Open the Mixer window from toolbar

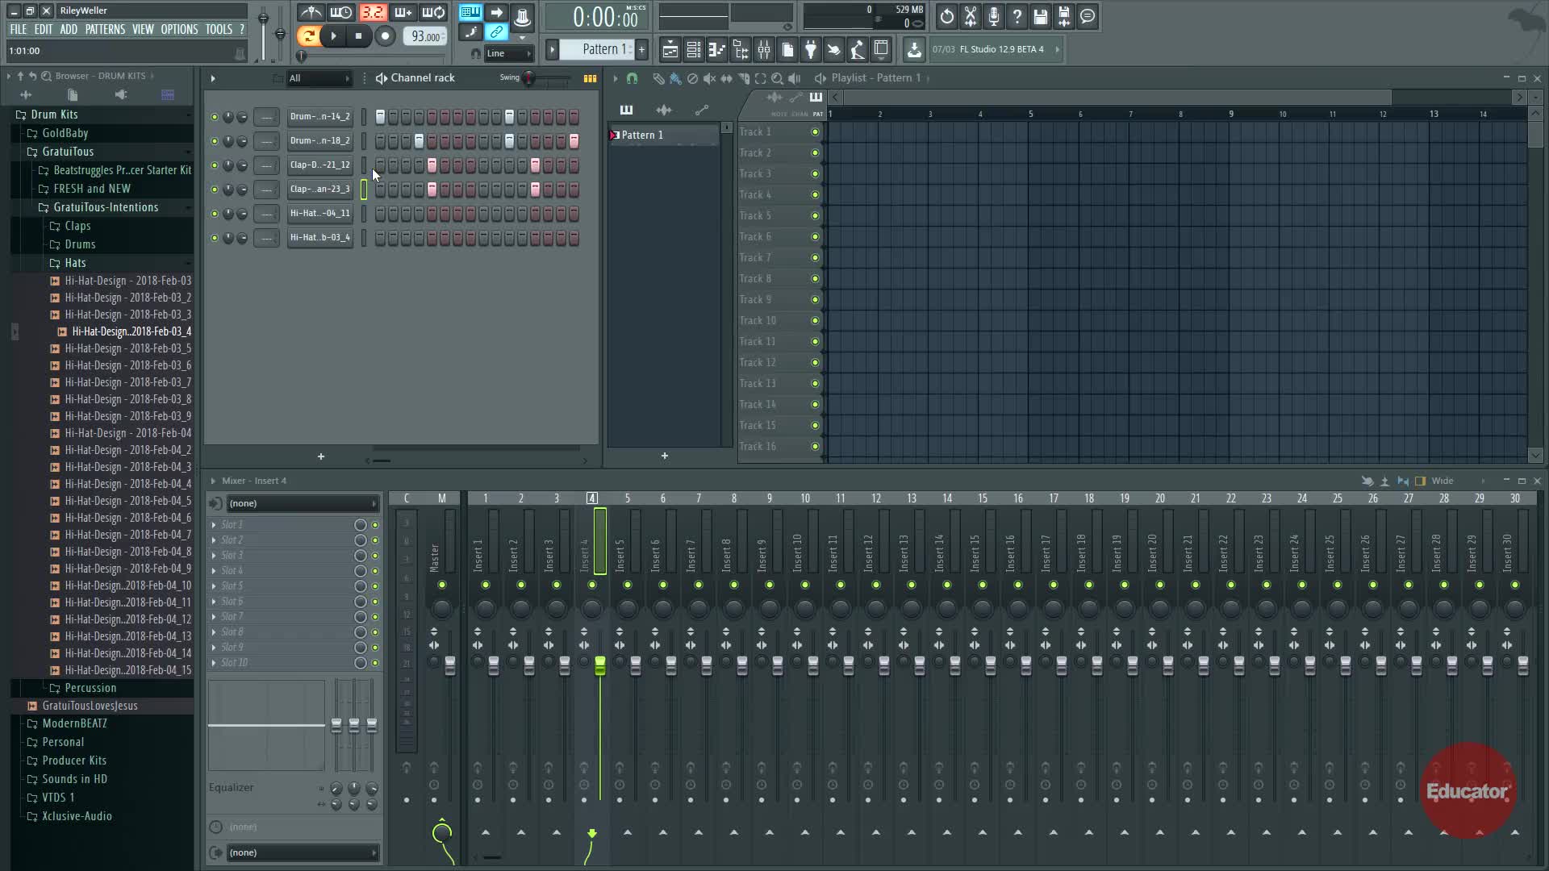coord(764,50)
